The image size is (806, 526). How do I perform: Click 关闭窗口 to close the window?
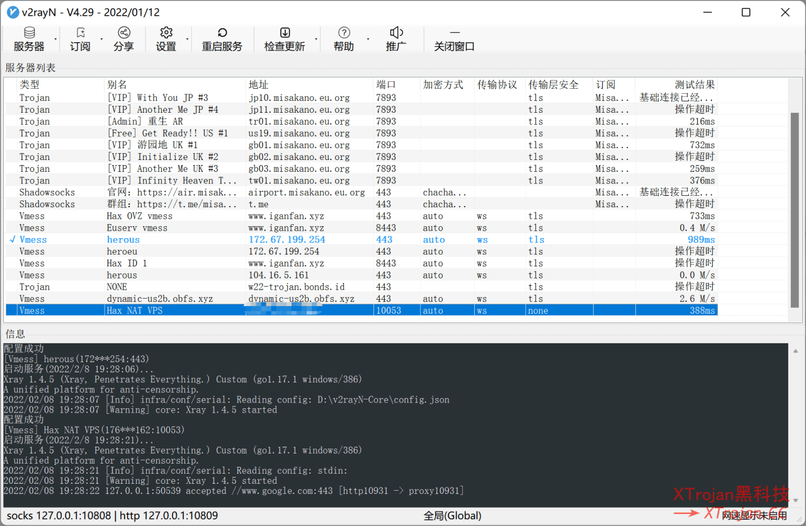454,39
